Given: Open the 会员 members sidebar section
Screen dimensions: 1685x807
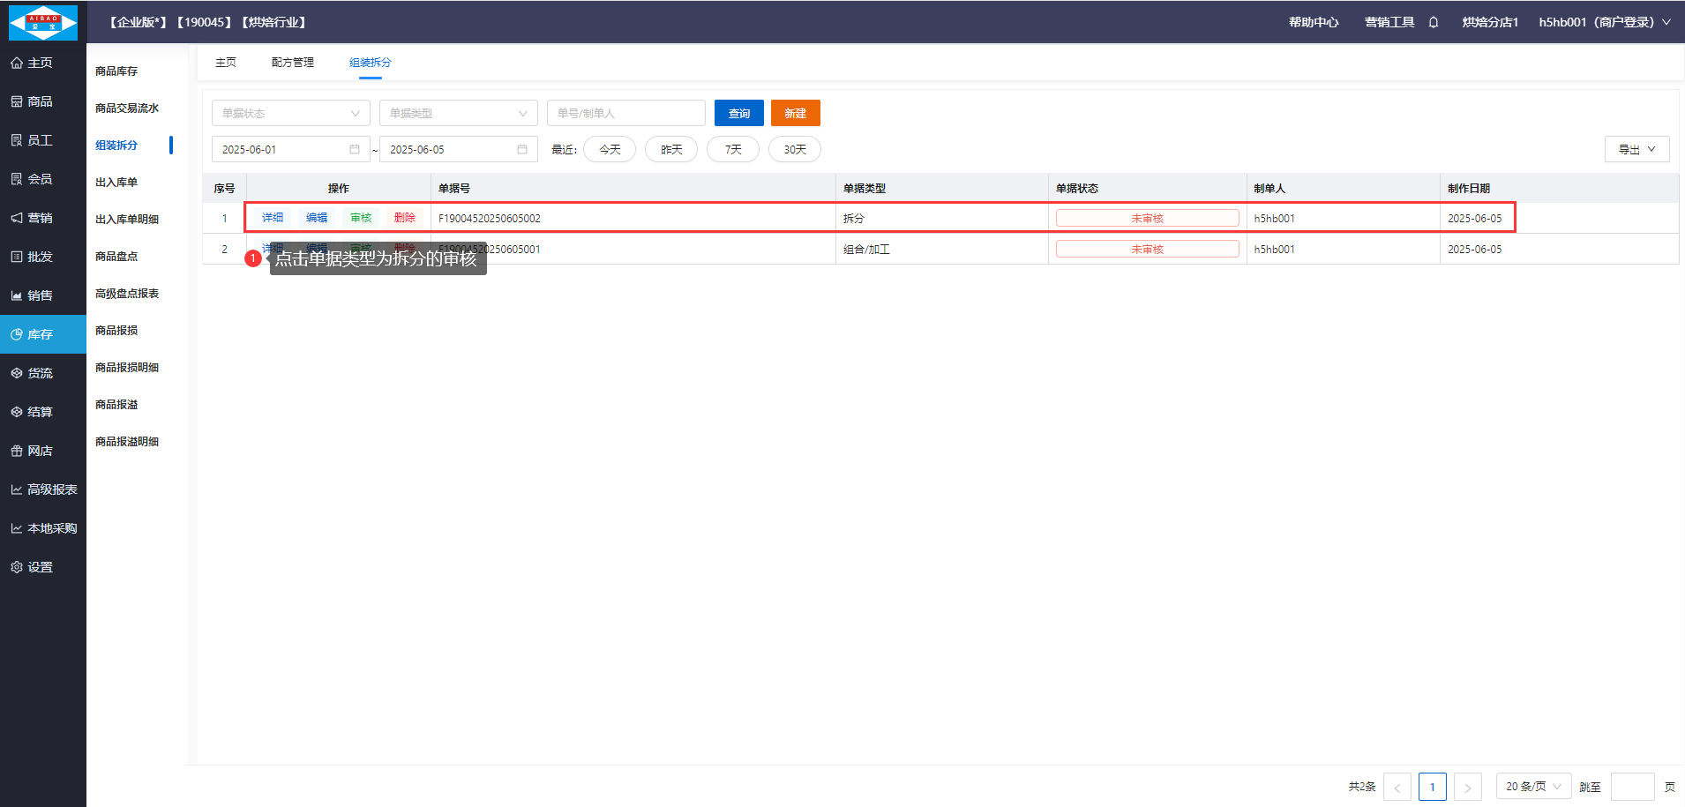Looking at the screenshot, I should click(40, 179).
